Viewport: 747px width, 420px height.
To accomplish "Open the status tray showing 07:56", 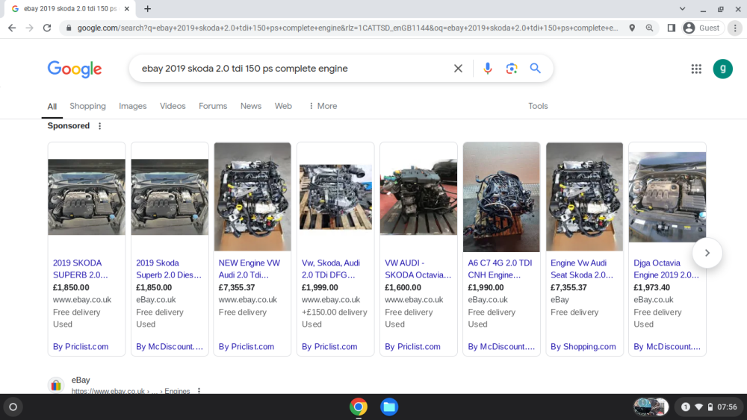I will pos(708,407).
